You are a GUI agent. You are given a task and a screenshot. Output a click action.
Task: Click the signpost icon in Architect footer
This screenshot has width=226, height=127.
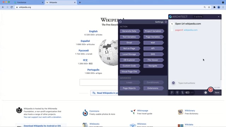(x=177, y=92)
